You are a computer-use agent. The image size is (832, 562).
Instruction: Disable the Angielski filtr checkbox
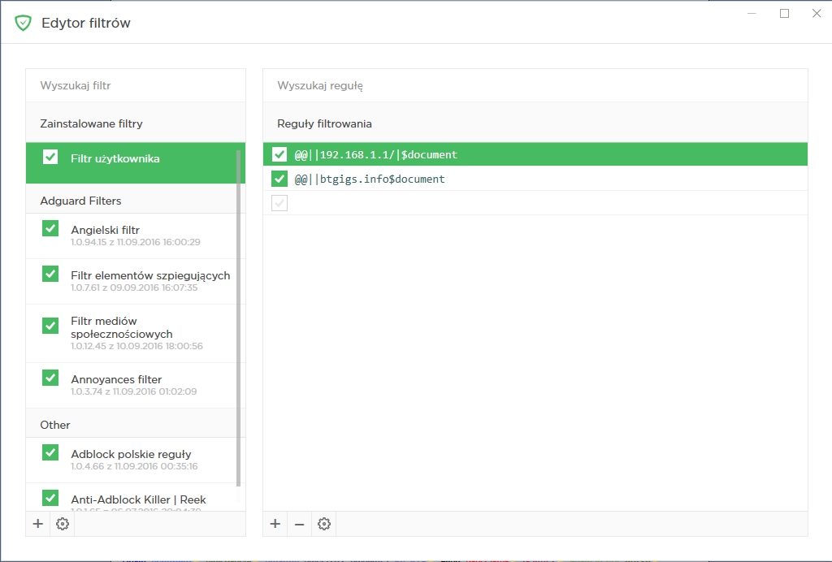click(x=50, y=228)
